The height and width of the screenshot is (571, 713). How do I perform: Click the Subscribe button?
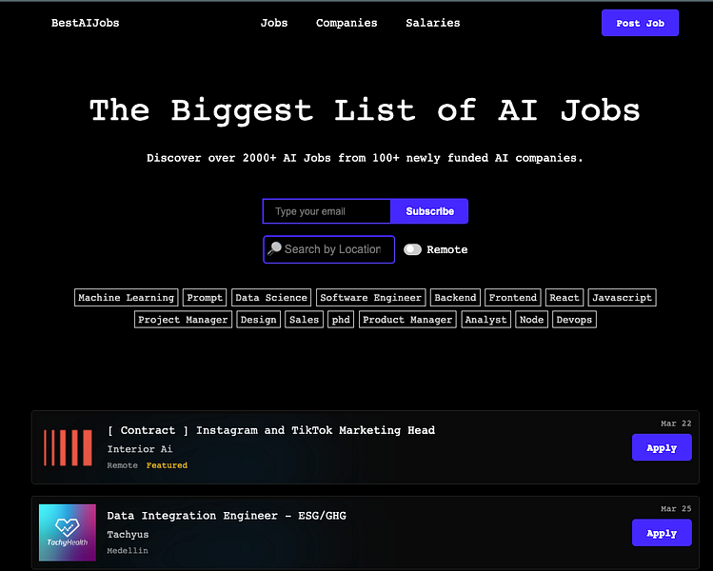pos(429,211)
